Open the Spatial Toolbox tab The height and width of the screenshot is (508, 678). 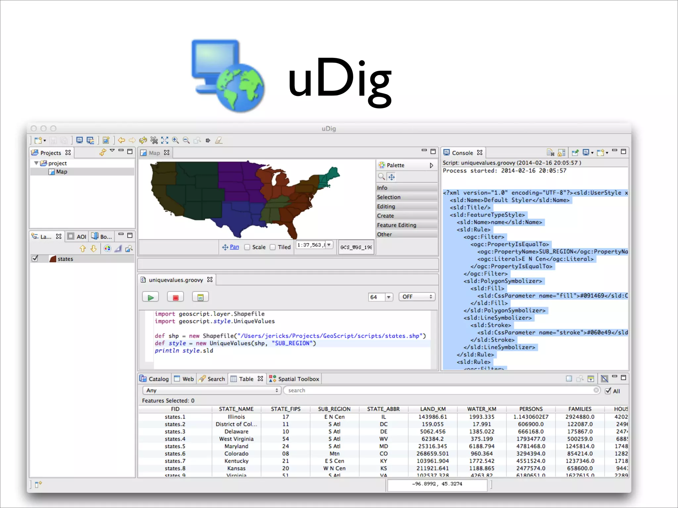294,379
